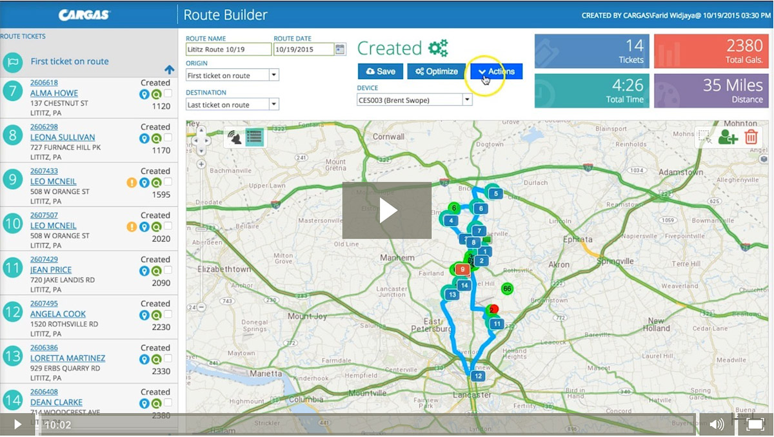Click the 4:26 Total Time tile
Viewport: 774px width, 437px height.
(592, 90)
